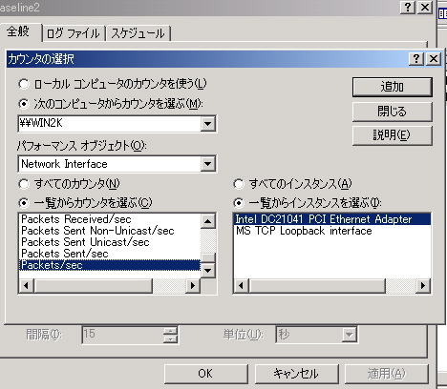
Task: Click instance list scroll left arrow
Action: (241, 286)
